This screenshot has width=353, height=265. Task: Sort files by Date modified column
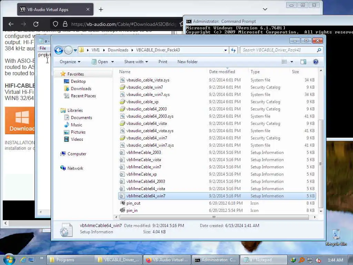point(222,72)
